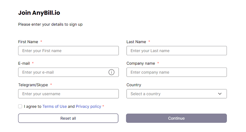The height and width of the screenshot is (132, 246).
Task: Click the 'E-mail' field label
Action: click(x=24, y=64)
